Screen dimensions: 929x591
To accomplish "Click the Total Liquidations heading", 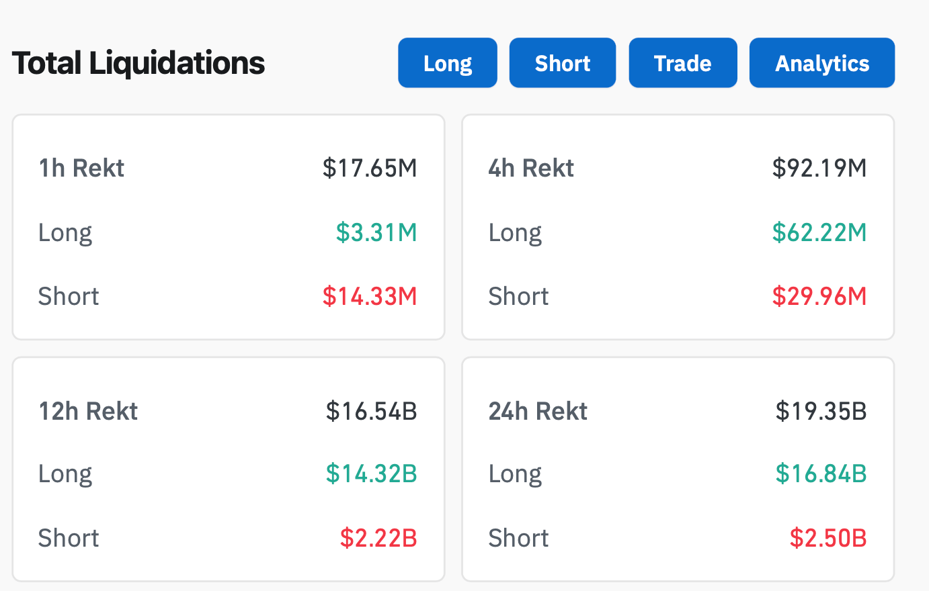I will (x=138, y=63).
